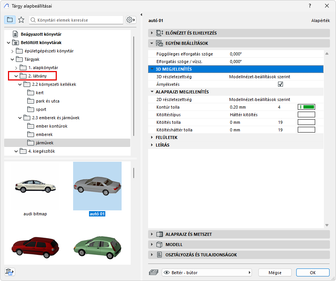336x281 pixels.
Task: Open library search settings gear
Action: (131, 20)
